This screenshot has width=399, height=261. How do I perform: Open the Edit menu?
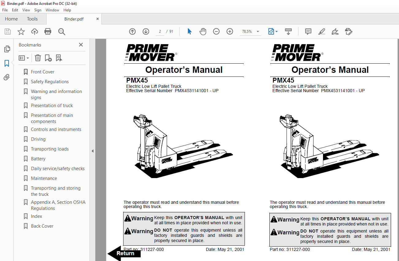15,10
